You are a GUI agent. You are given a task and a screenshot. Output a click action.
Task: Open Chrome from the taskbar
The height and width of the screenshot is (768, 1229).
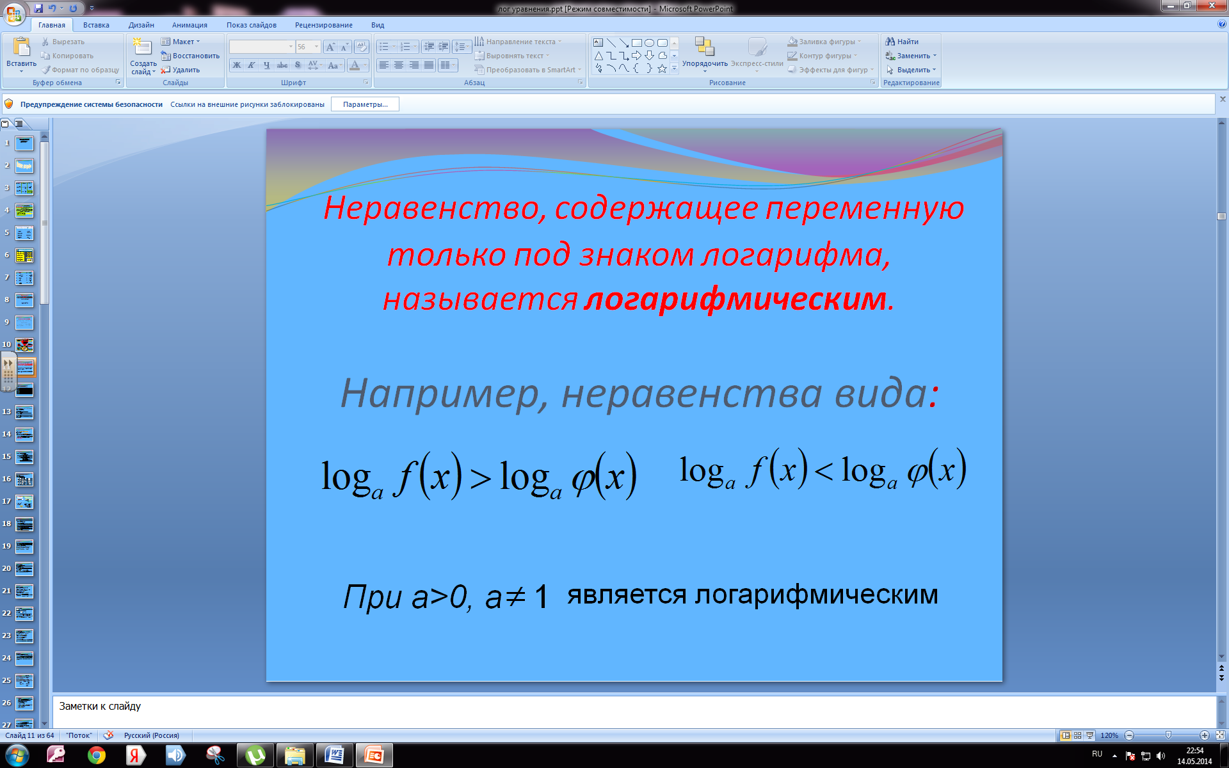coord(97,756)
